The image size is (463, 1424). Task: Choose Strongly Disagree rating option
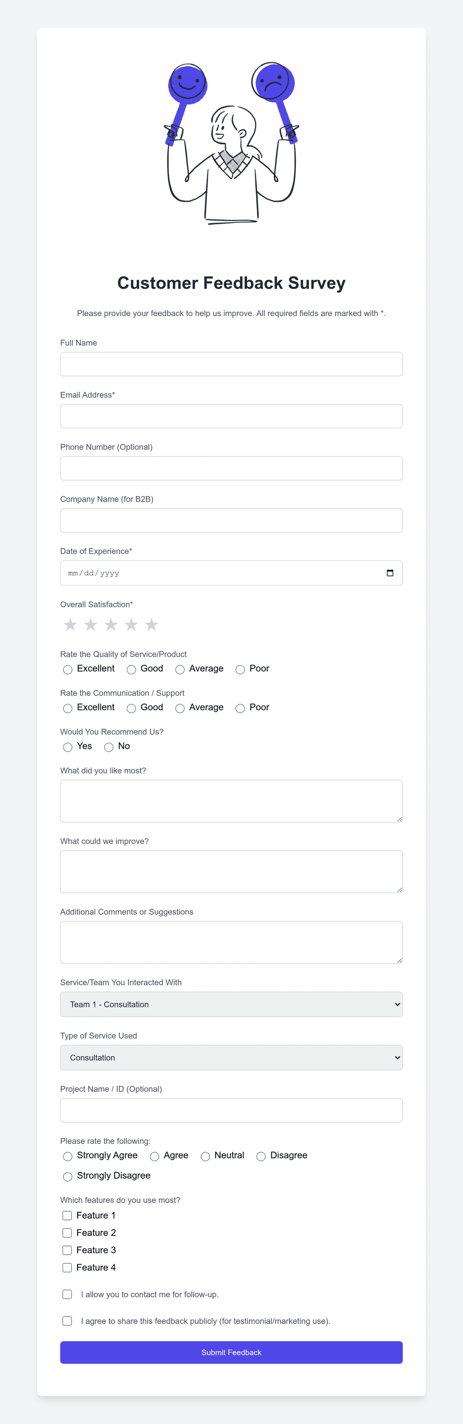coord(67,1176)
